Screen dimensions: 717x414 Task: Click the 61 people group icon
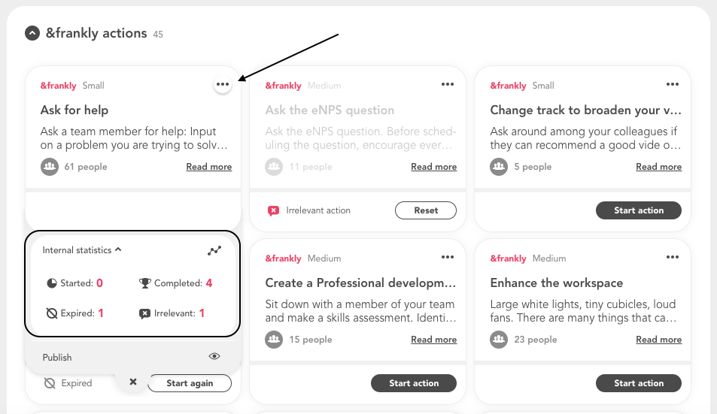click(x=50, y=167)
